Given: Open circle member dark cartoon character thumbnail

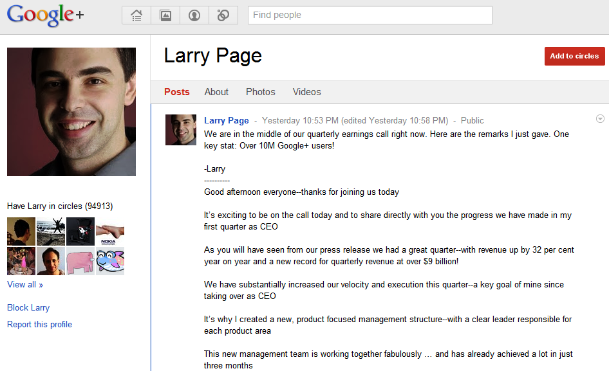Looking at the screenshot, I should 80,231.
